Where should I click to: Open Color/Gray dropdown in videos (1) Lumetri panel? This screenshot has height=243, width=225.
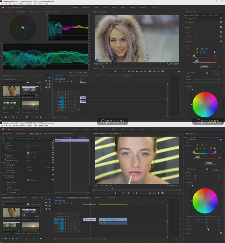197,73
